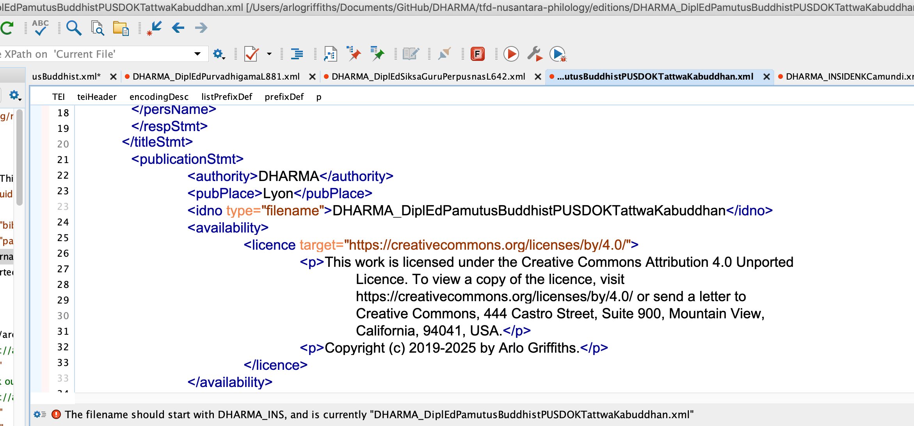This screenshot has height=426, width=914.
Task: Open the validation options dropdown arrow
Action: (269, 54)
